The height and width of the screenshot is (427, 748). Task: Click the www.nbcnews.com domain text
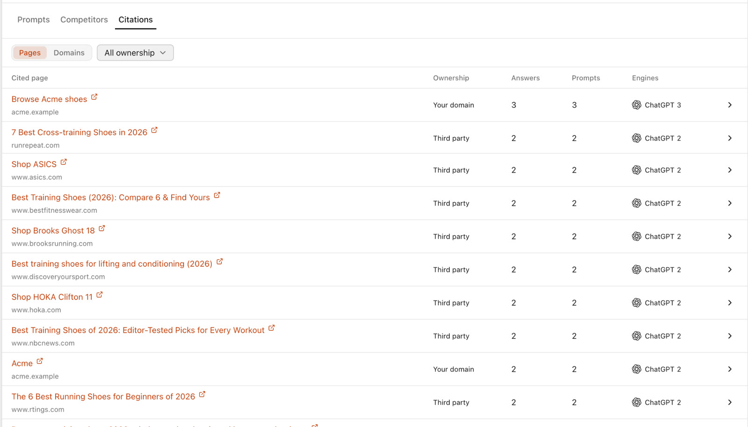pos(43,343)
